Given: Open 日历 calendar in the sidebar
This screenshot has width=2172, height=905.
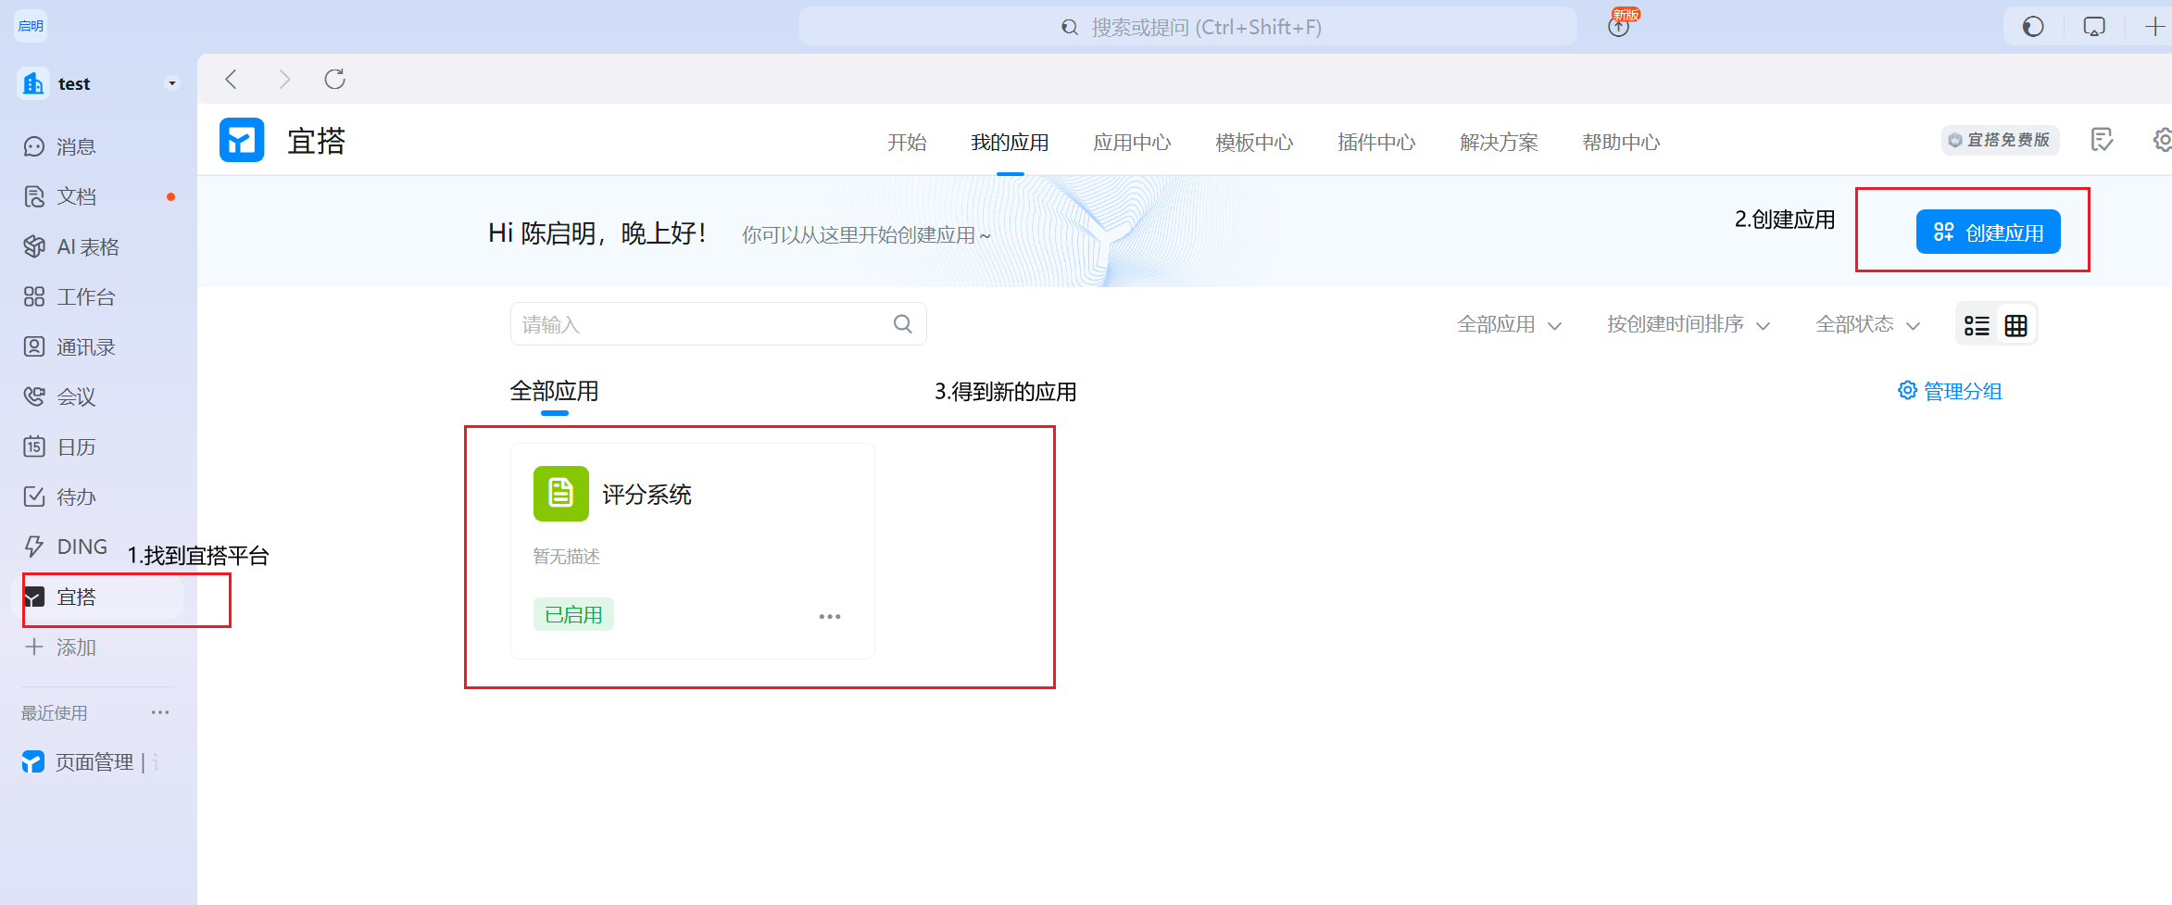Looking at the screenshot, I should (x=76, y=446).
